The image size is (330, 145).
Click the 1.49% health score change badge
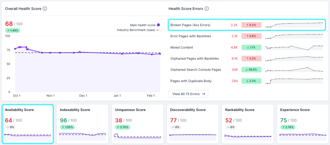pyautogui.click(x=13, y=30)
